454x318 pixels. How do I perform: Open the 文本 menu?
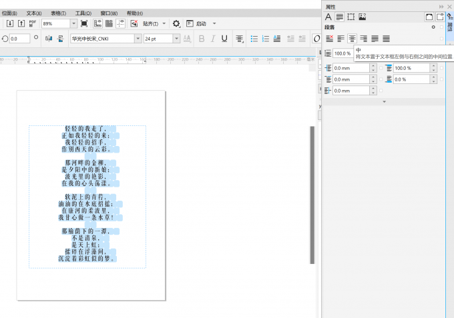coord(33,13)
